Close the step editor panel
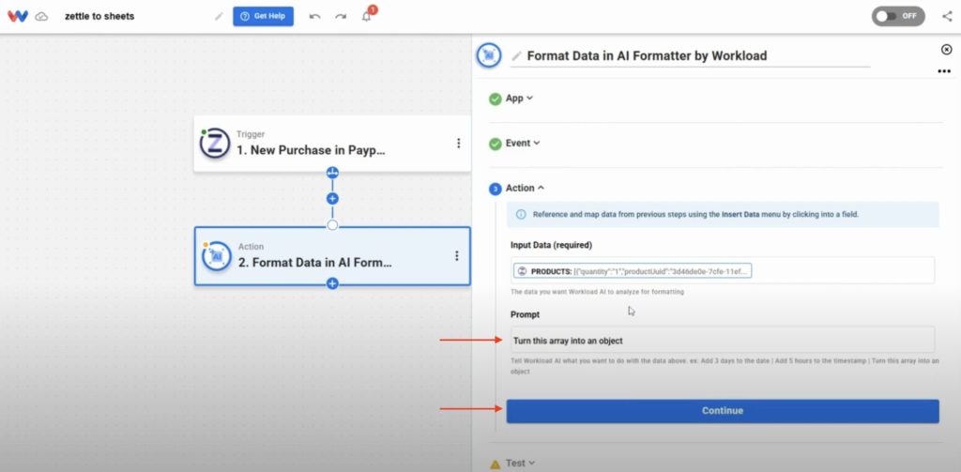 pyautogui.click(x=946, y=50)
